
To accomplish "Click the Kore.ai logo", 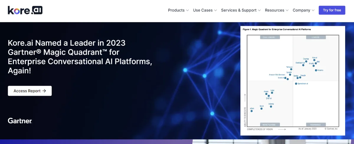I will click(x=25, y=10).
